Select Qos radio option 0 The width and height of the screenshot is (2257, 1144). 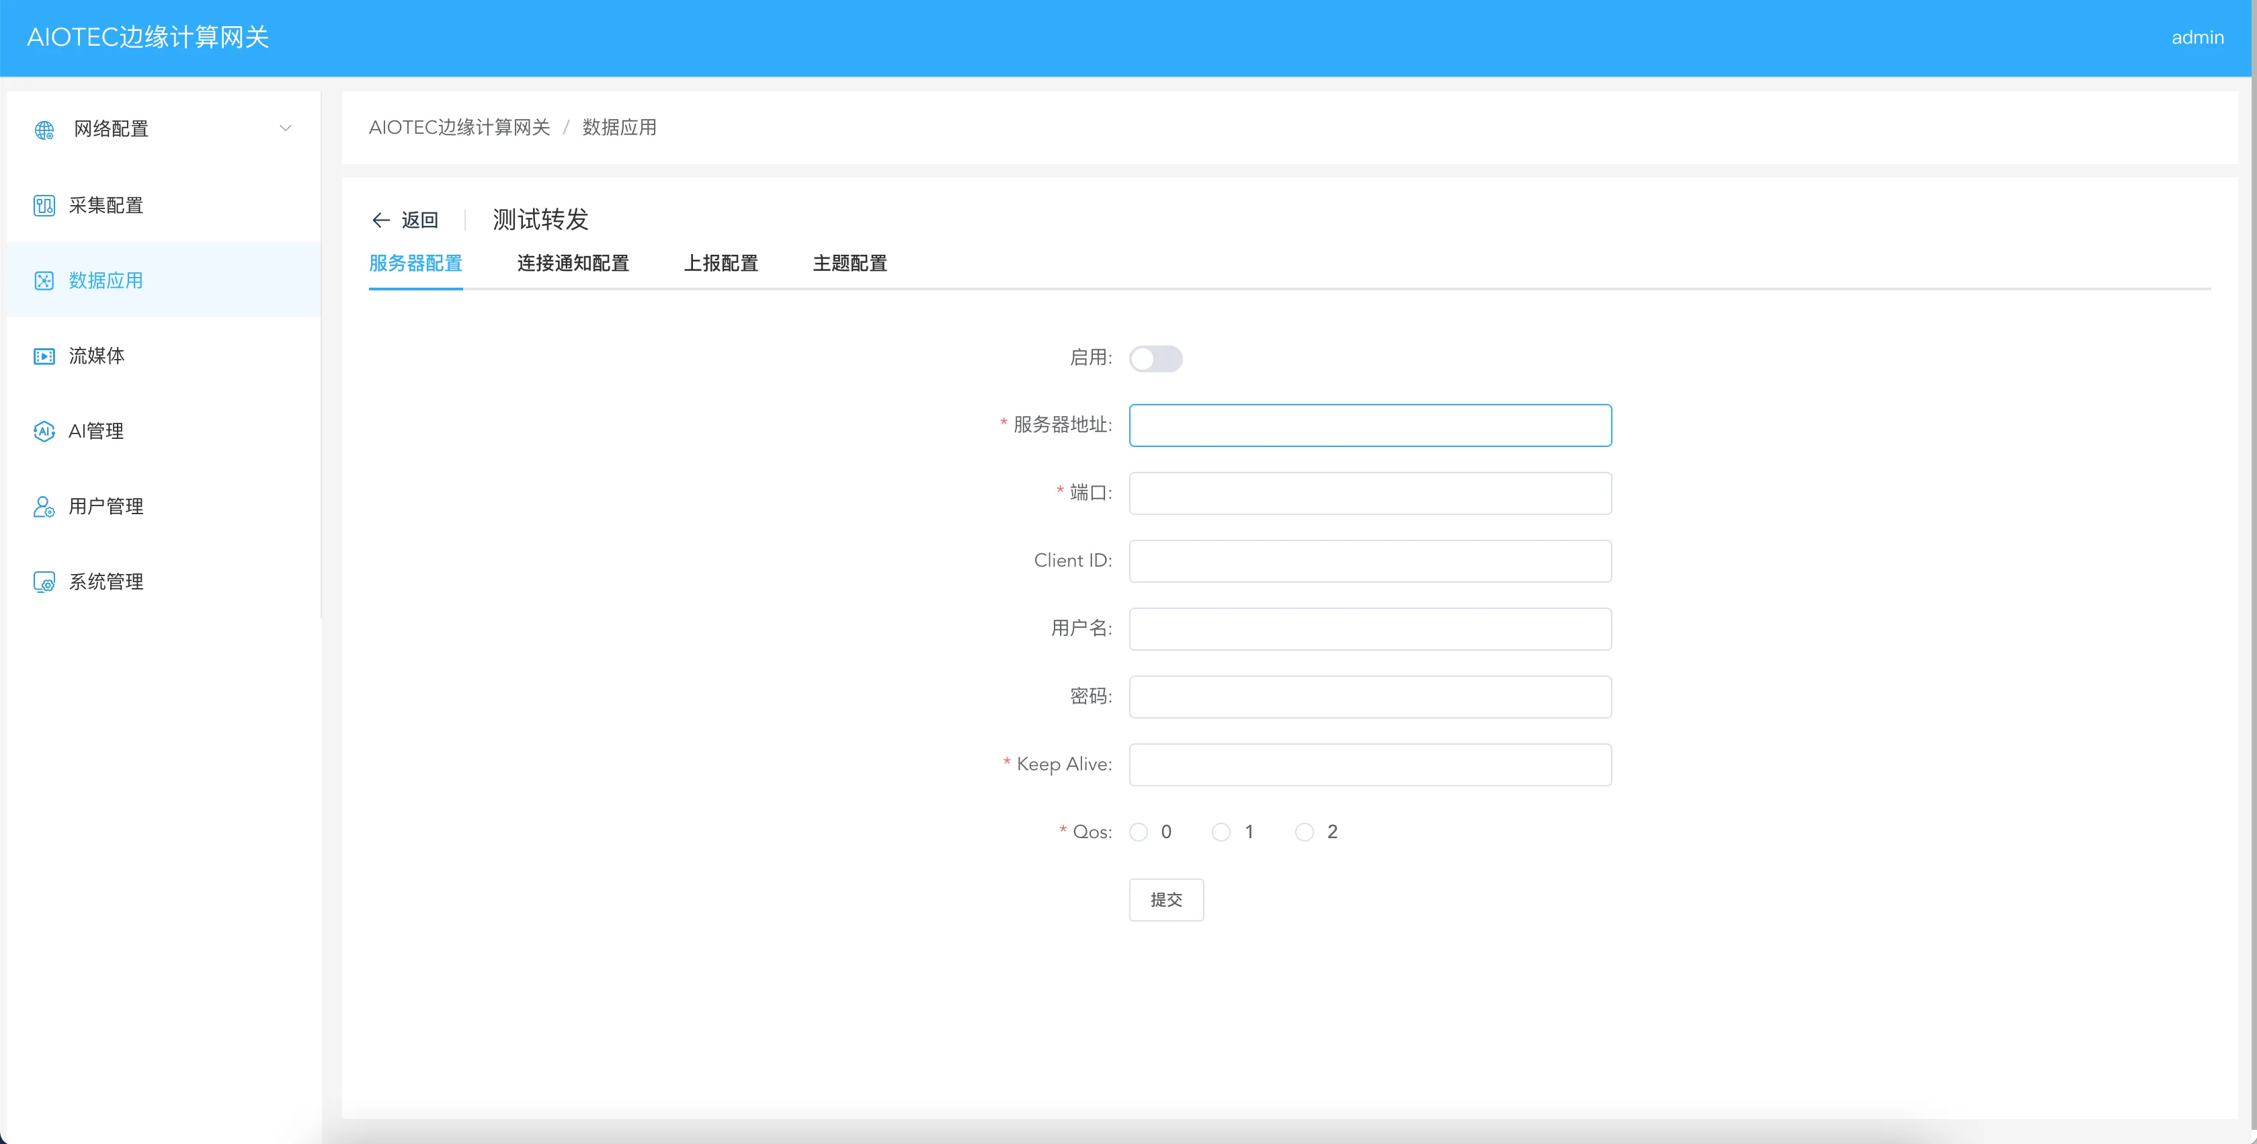click(1138, 832)
